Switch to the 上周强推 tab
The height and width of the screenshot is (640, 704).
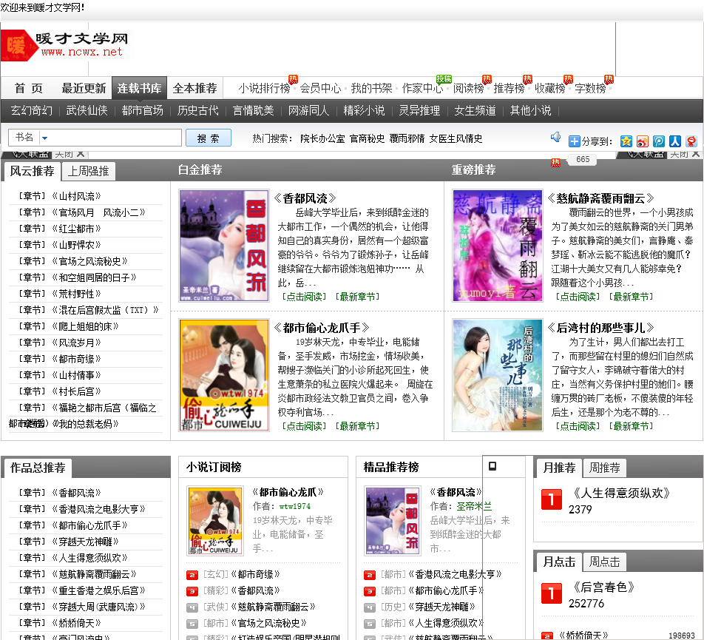[x=88, y=171]
